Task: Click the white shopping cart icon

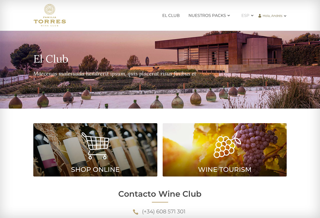Action: point(95,146)
